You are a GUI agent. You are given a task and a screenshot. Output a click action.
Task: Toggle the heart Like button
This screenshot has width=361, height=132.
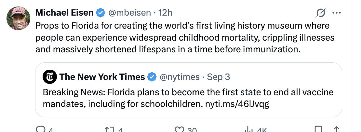tap(179, 129)
